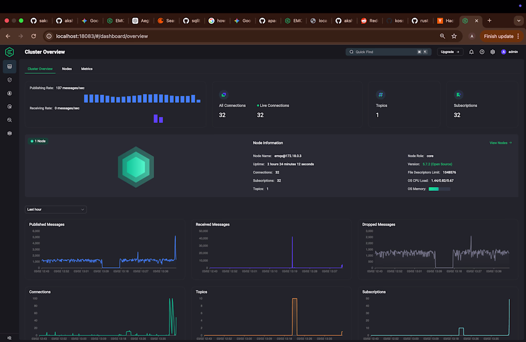Open the Last hour time range dropdown
526x342 pixels.
[x=55, y=210]
